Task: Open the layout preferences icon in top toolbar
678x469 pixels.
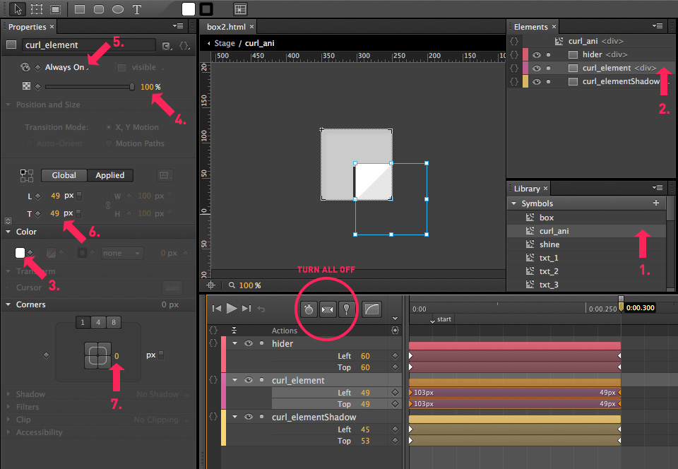Action: point(240,9)
